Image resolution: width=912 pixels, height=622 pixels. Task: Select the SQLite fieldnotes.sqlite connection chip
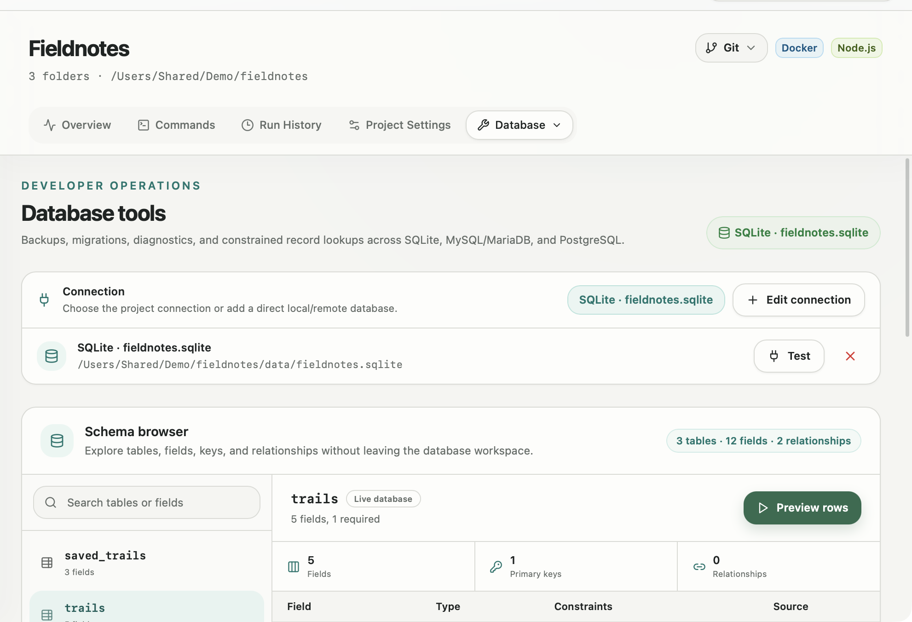[x=646, y=300]
